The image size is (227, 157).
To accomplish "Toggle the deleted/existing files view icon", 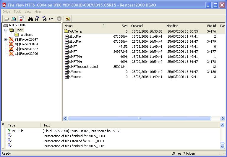I will [22, 19].
